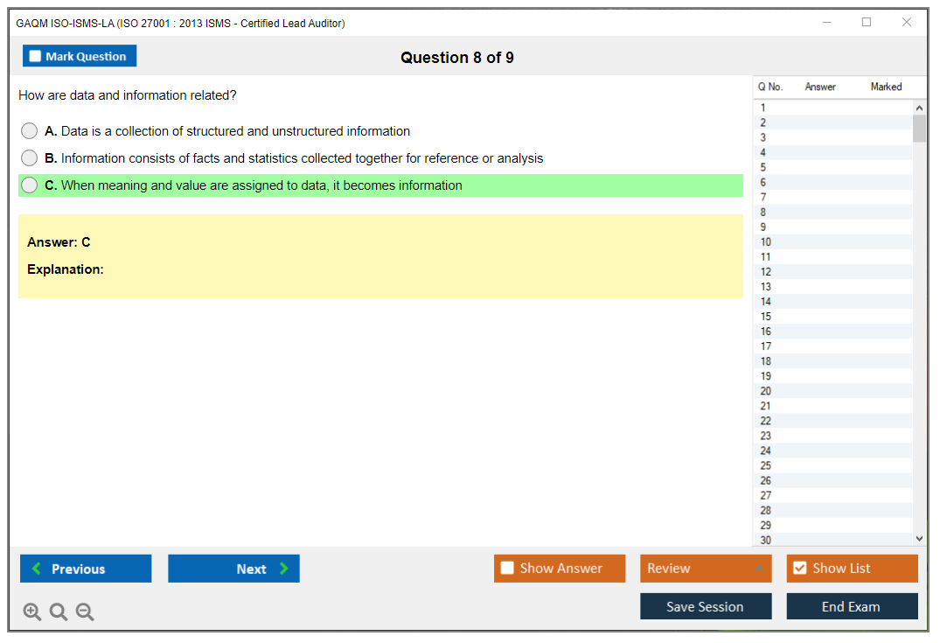This screenshot has width=940, height=643.
Task: Select answer option C radio button
Action: pyautogui.click(x=30, y=185)
